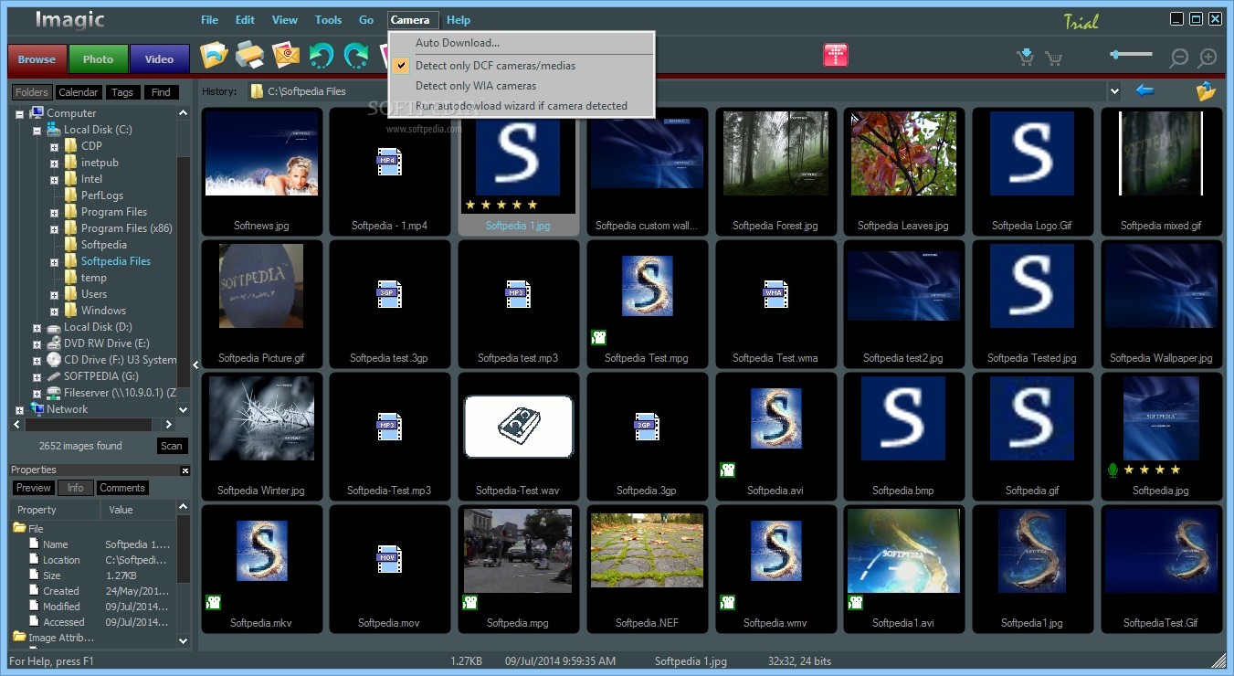Close the Properties panel with its X
Screen dimensions: 1234x676
[x=185, y=470]
